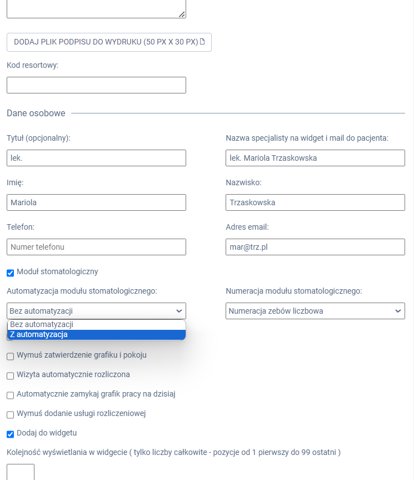Click the widget display order field
The height and width of the screenshot is (480, 414).
coord(21,472)
